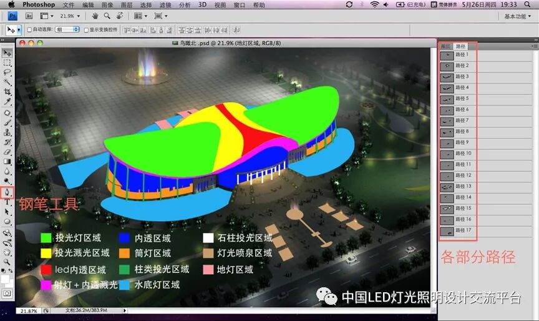Select the Eyedropper tool
Viewport: 539px width, 321px height.
pyautogui.click(x=7, y=102)
